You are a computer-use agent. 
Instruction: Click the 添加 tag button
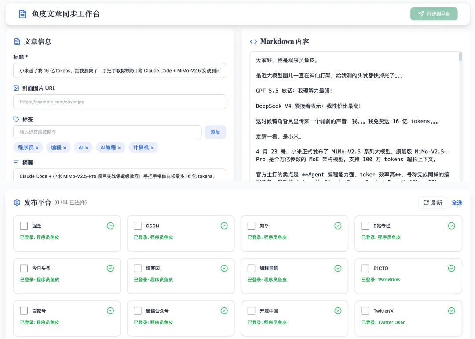(x=216, y=132)
